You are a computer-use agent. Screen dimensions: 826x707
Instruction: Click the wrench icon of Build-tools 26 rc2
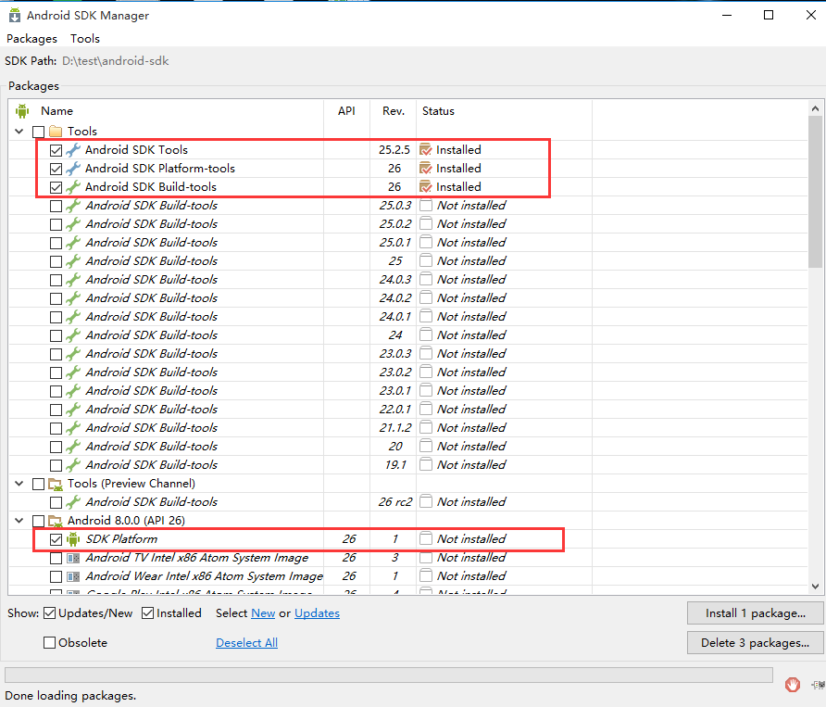73,502
